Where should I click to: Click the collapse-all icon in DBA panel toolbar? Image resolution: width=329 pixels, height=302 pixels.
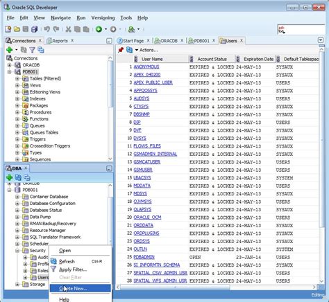pyautogui.click(x=27, y=177)
